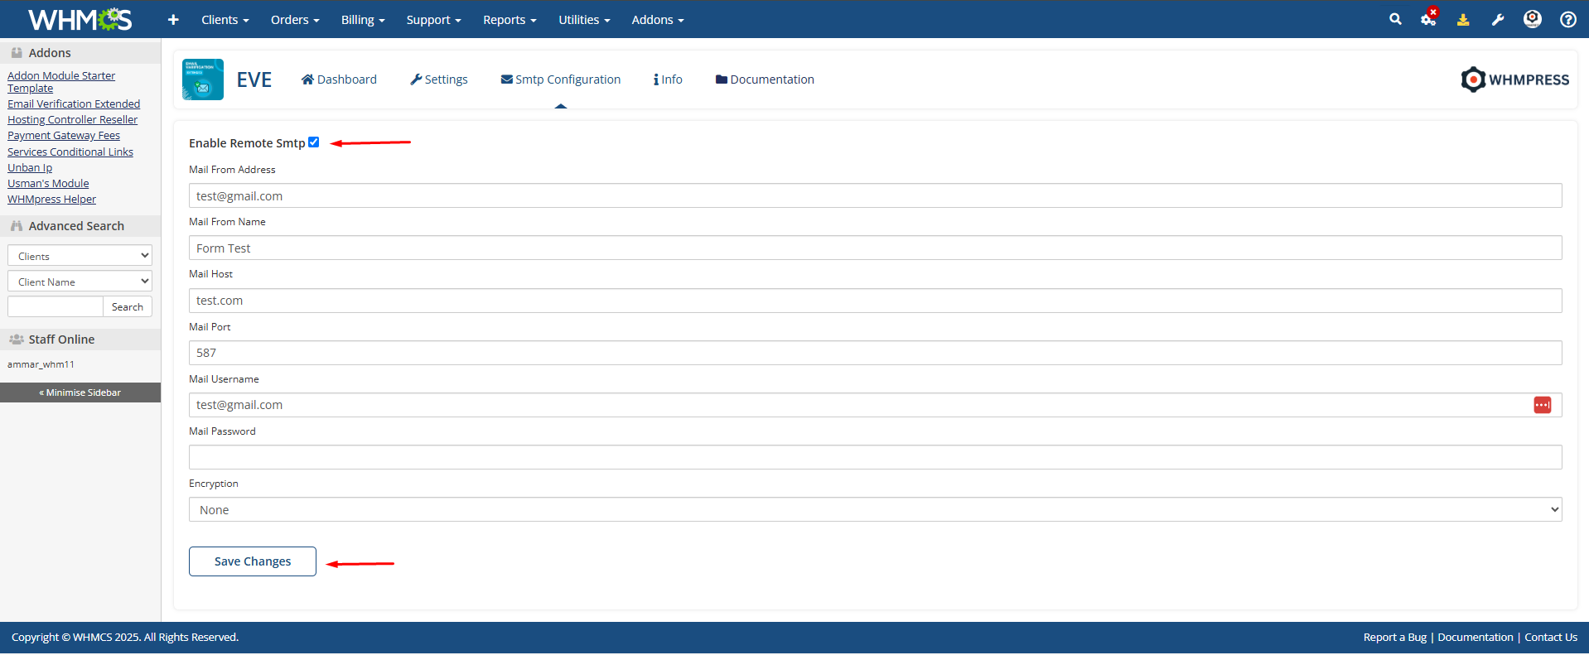Open the Clients top menu dropdown
The image size is (1589, 655).
point(225,20)
